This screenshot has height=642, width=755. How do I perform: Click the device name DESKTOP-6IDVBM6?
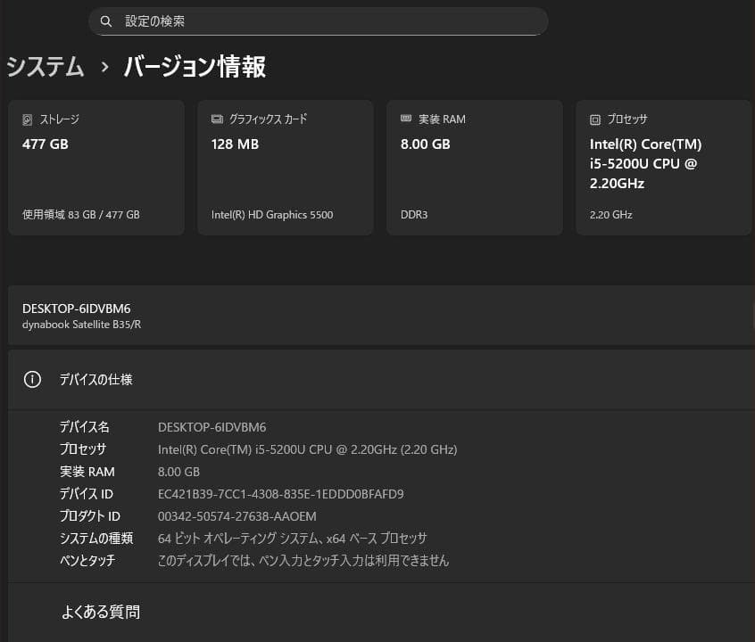click(x=77, y=308)
